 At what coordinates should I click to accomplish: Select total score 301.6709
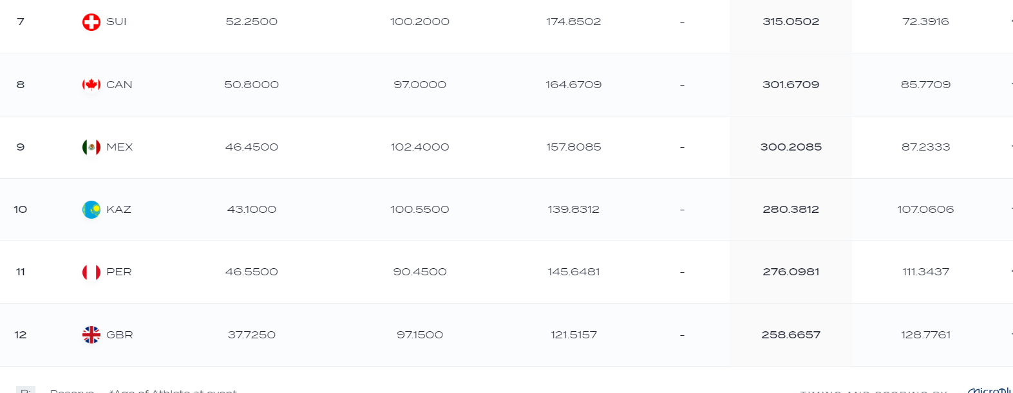(791, 85)
